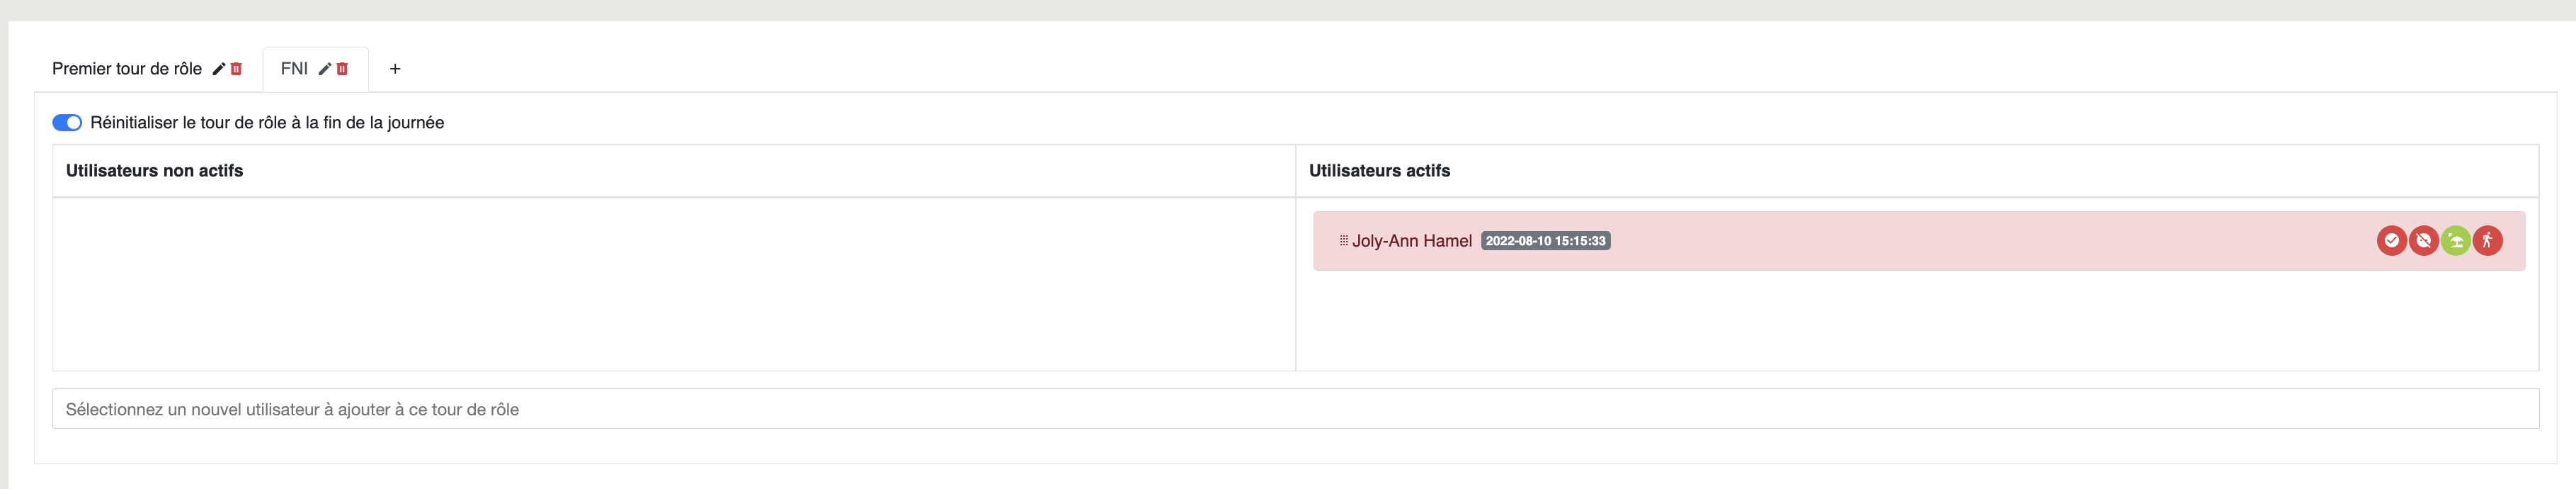This screenshot has width=2576, height=489.
Task: Click the red checkmark icon for Joly-Ann Hamel
Action: (x=2391, y=240)
